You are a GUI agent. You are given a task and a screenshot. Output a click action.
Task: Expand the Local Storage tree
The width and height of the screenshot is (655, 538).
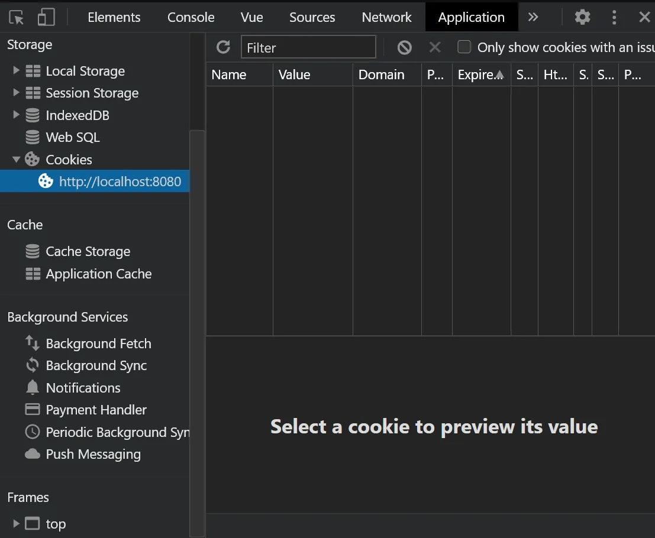pyautogui.click(x=17, y=71)
